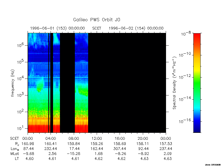Click the longitude value 87.44
The image size is (221, 166).
[29, 149]
